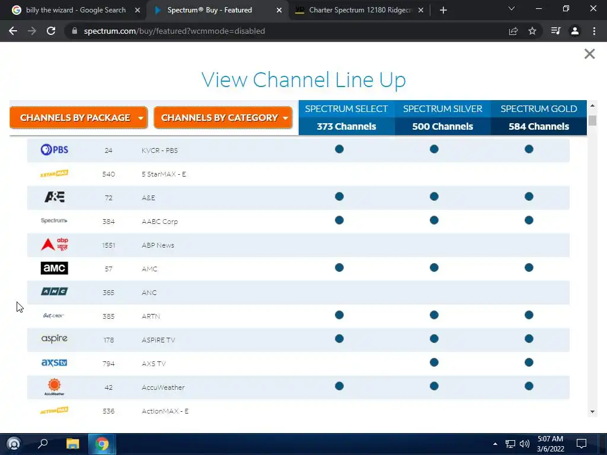Viewport: 607px width, 455px height.
Task: Click ActionMAX - E channel name
Action: [165, 411]
